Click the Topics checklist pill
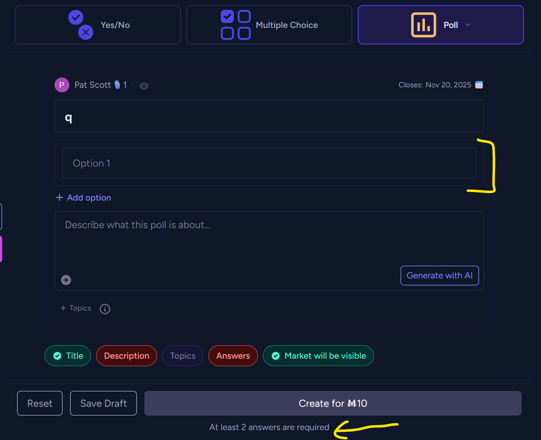The image size is (541, 440). point(183,356)
